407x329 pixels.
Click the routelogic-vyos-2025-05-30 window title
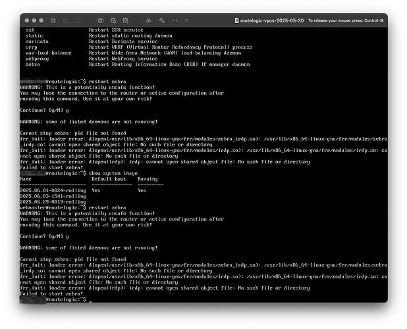pyautogui.click(x=272, y=20)
